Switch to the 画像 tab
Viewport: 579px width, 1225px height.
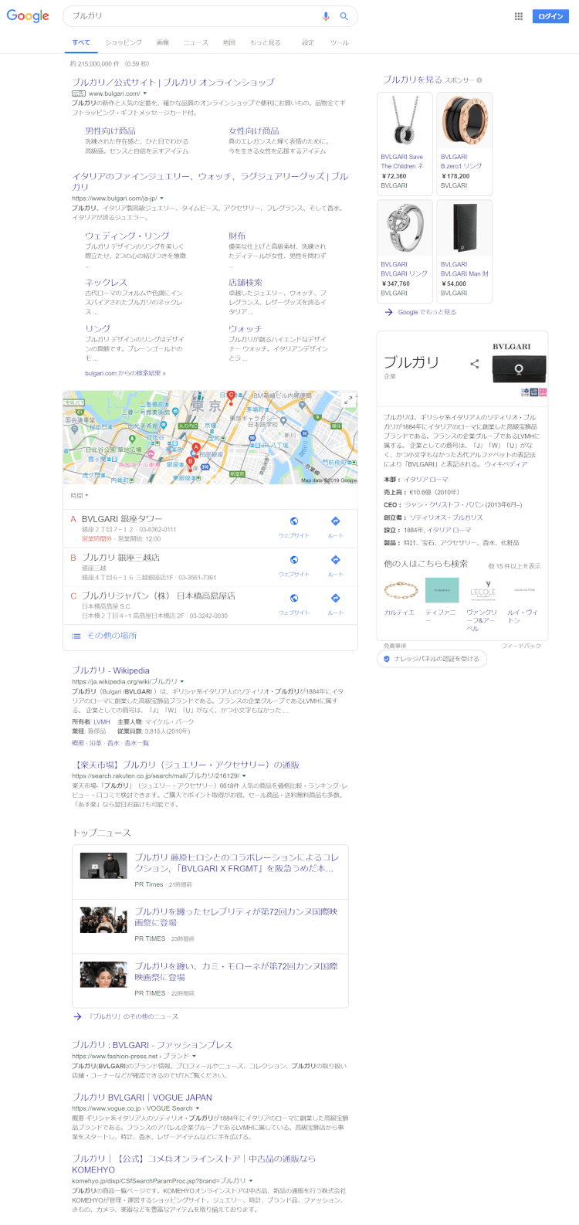(x=163, y=42)
